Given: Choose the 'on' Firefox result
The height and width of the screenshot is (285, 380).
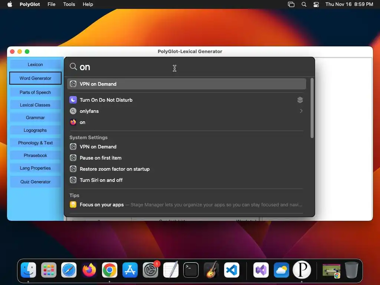Looking at the screenshot, I should (186, 122).
